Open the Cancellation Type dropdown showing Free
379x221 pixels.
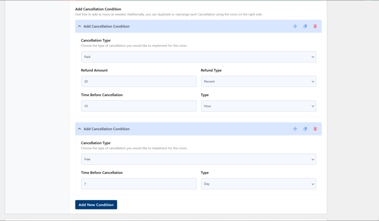point(198,159)
